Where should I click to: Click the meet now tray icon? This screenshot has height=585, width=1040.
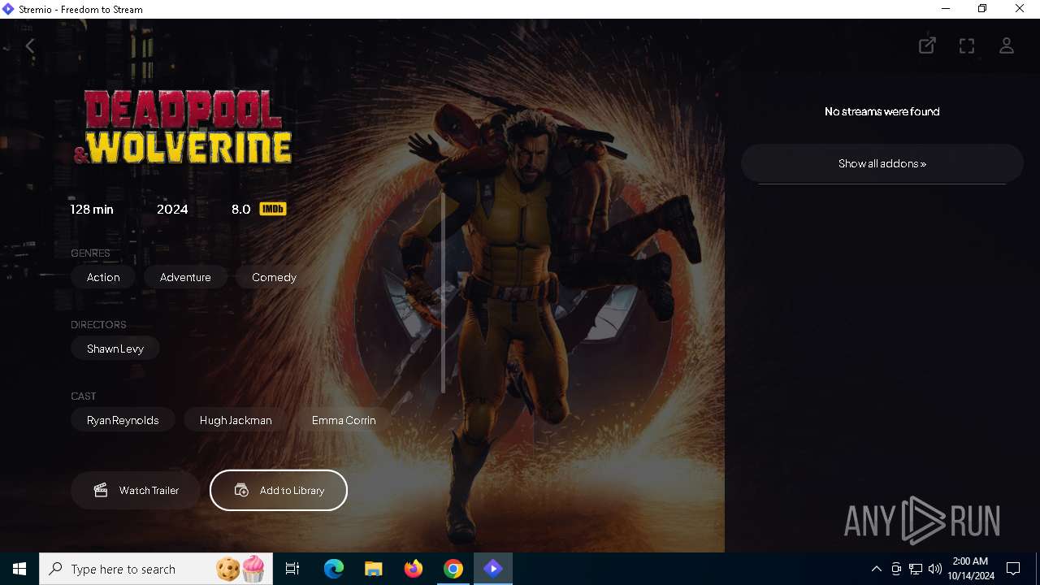(896, 569)
